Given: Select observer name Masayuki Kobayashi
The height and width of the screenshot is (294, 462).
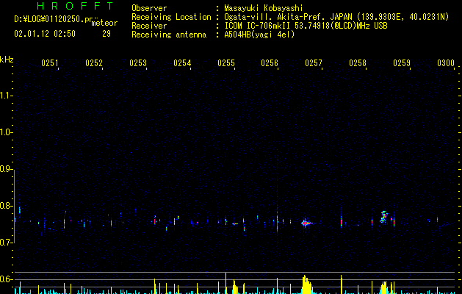Looking at the screenshot, I should 264,8.
